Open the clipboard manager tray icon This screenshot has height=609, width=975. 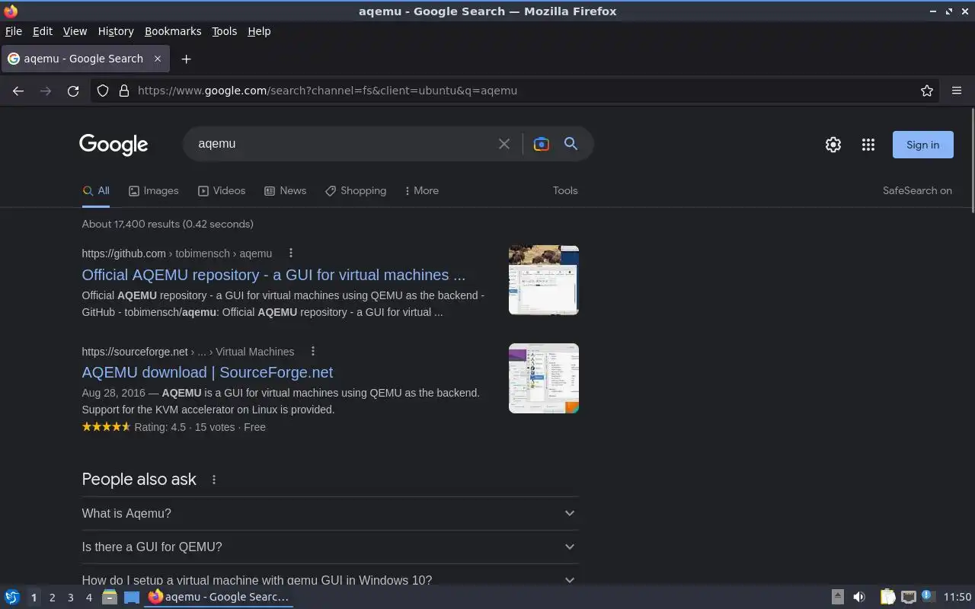pos(887,598)
